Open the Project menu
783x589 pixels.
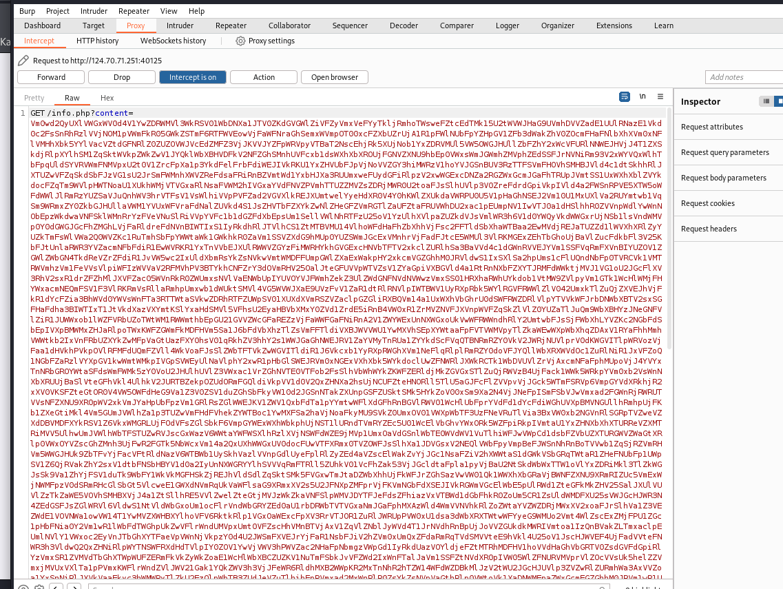(x=57, y=11)
